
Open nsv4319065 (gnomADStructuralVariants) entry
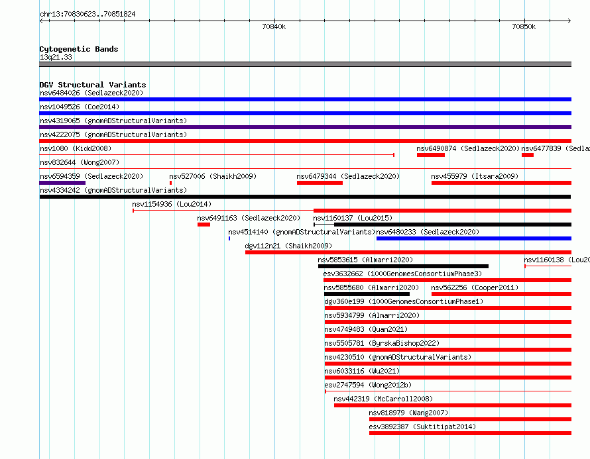tap(113, 121)
